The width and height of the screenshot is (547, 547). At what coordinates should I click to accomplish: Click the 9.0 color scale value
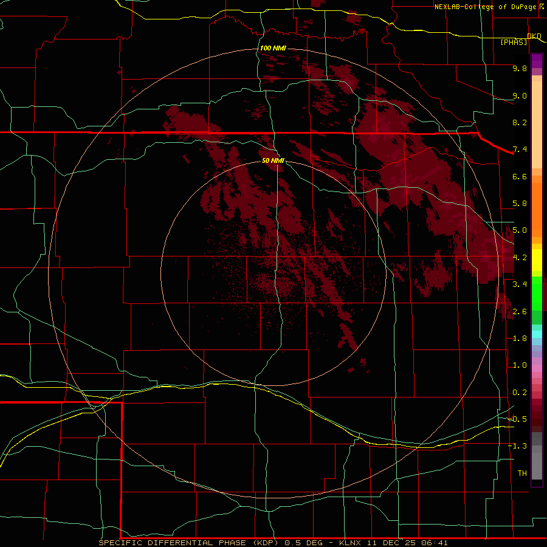coord(520,95)
